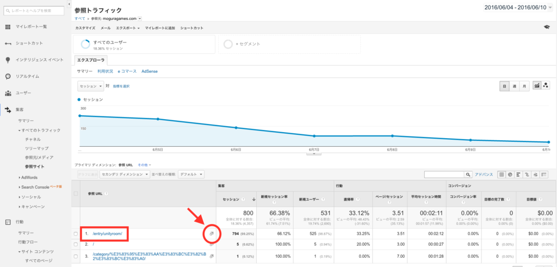Focus the table filter search box
Screen dimensions: 557x267
point(444,175)
